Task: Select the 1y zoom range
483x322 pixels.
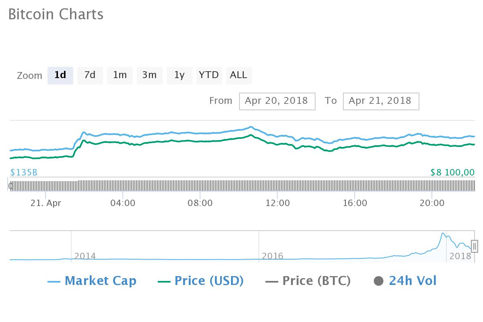Action: point(179,75)
